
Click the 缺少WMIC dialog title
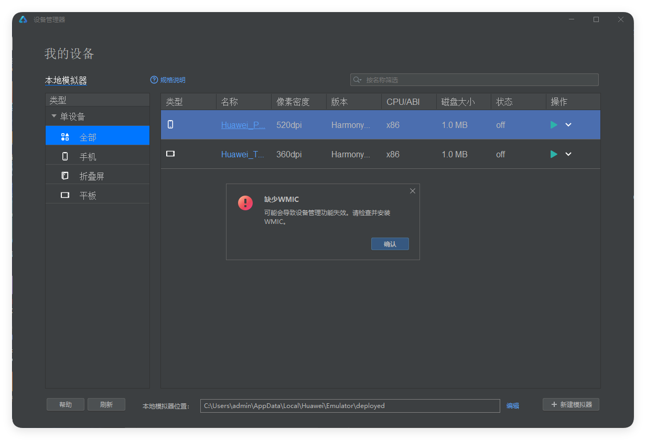[x=282, y=199]
